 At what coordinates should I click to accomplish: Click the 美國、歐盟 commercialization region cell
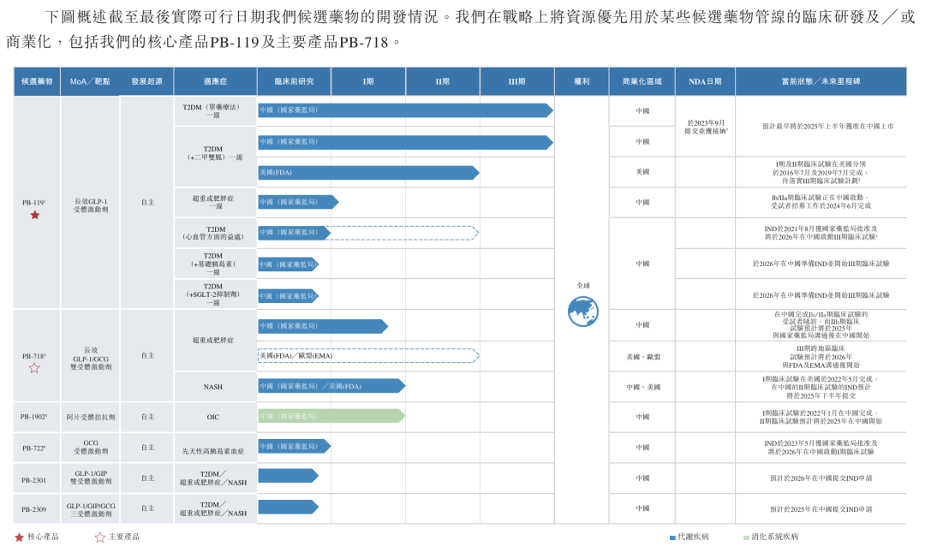click(x=642, y=357)
